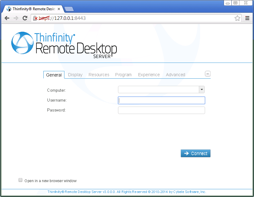Click the Password input field
Screen dimensions: 254x197
pyautogui.click(x=161, y=110)
